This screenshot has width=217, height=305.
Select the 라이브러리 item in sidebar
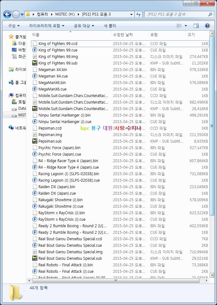click(17, 69)
